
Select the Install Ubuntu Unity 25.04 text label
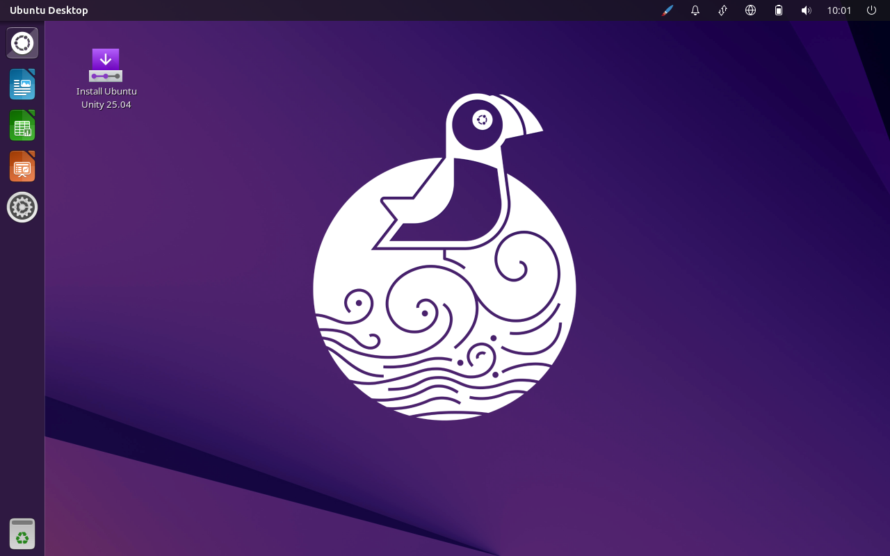click(106, 97)
